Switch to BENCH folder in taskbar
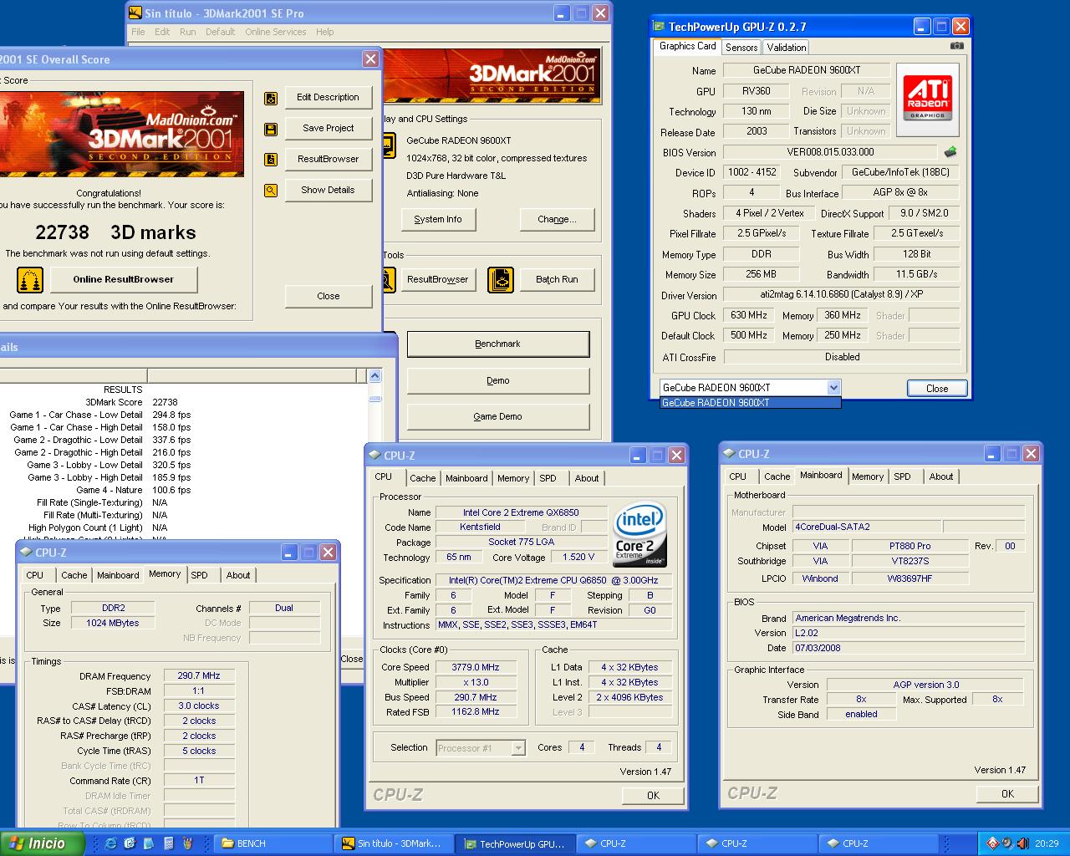1070x856 pixels. pos(273,843)
